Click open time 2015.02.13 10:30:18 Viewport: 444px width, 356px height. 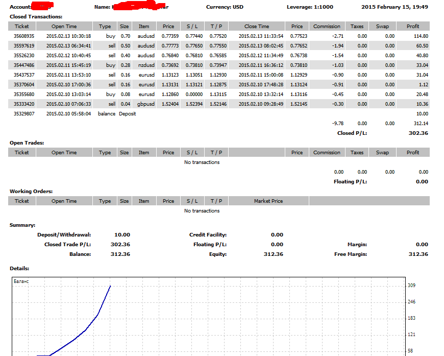[68, 36]
